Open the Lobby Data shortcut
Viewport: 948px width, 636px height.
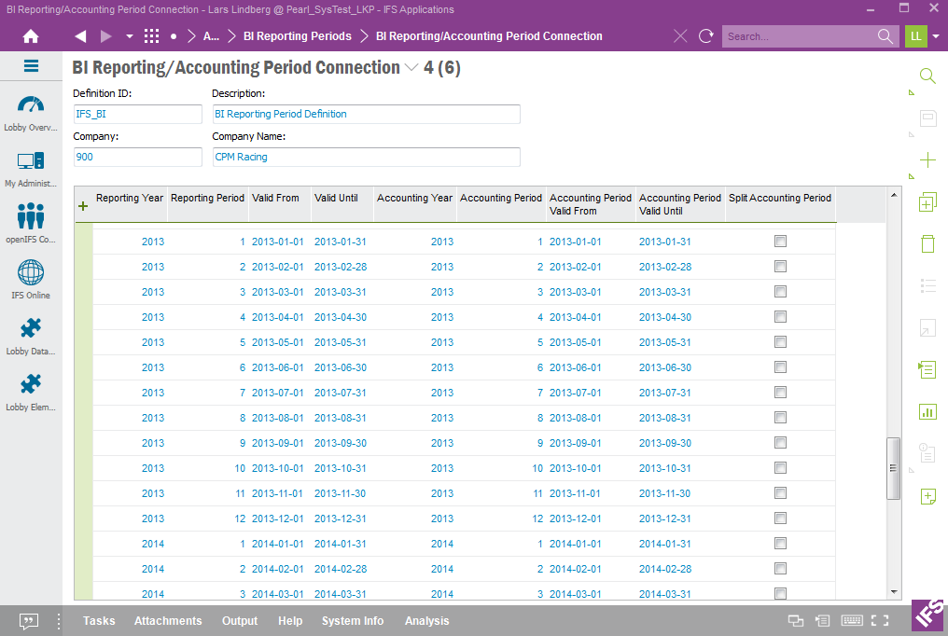(x=31, y=337)
